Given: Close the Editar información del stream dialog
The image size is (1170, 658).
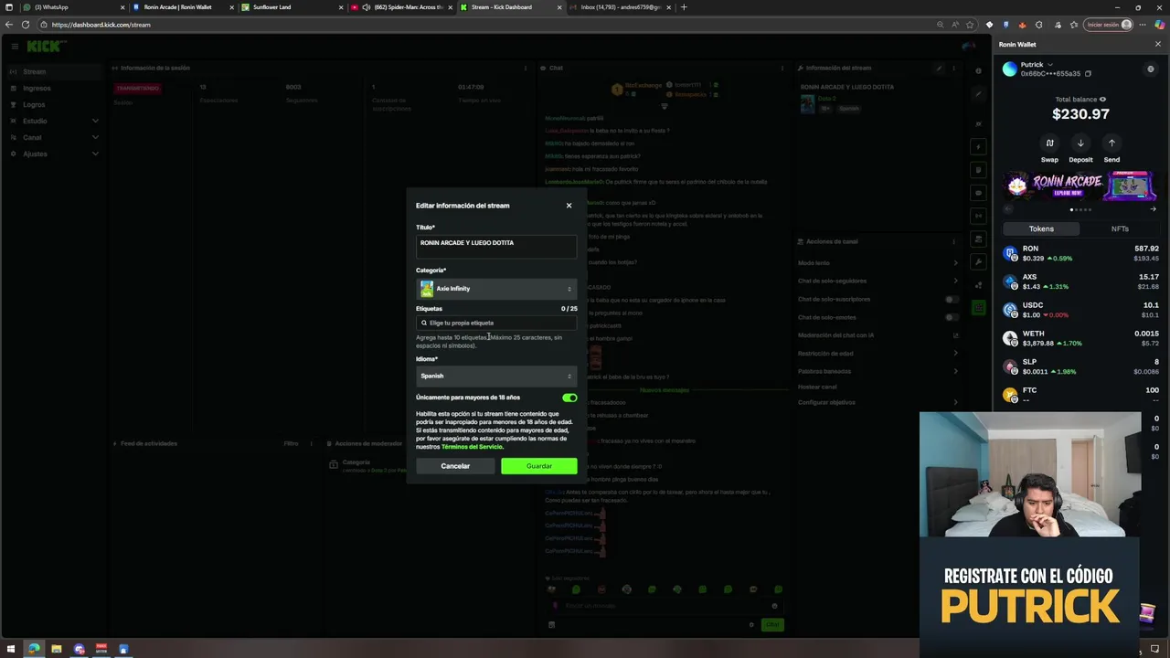Looking at the screenshot, I should point(569,206).
